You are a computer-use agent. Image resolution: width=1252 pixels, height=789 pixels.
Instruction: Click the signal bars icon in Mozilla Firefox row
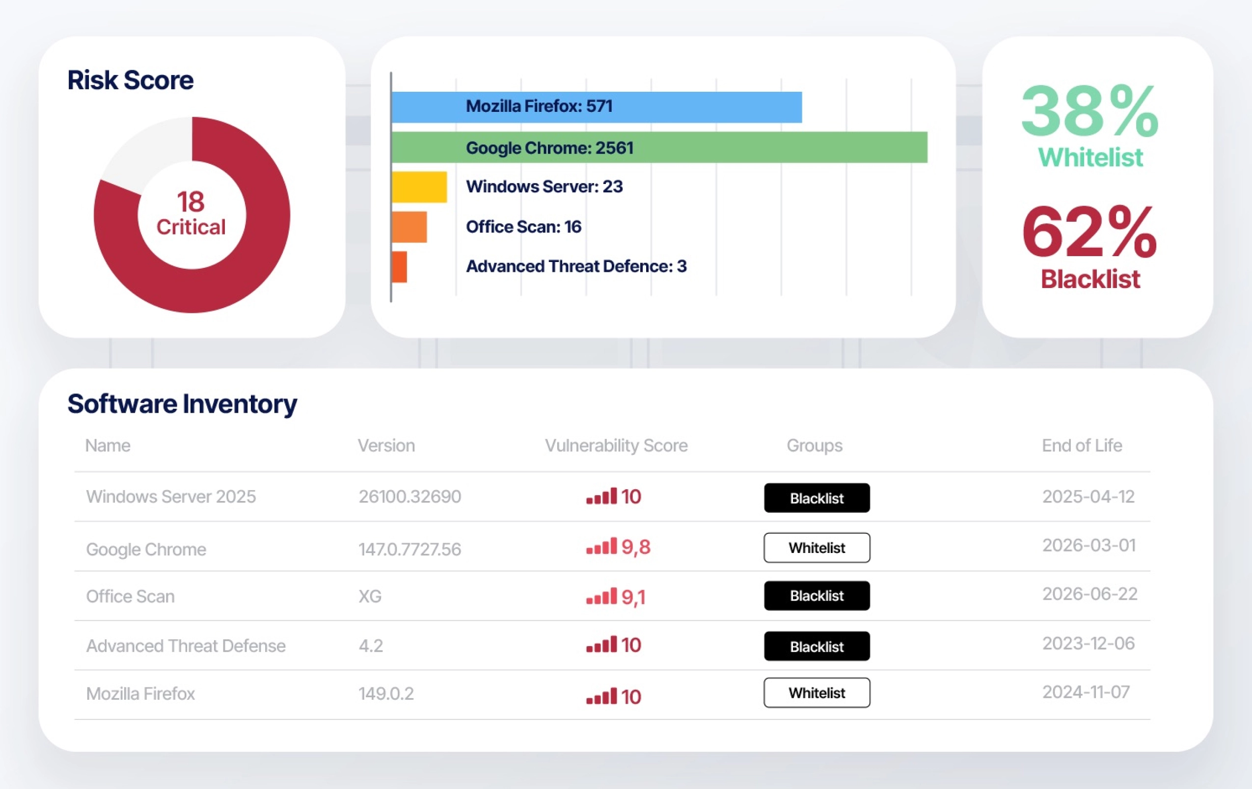(601, 696)
